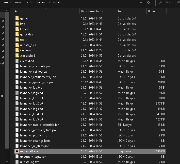
Task: Click the game folder icon
Action: pyautogui.click(x=17, y=18)
